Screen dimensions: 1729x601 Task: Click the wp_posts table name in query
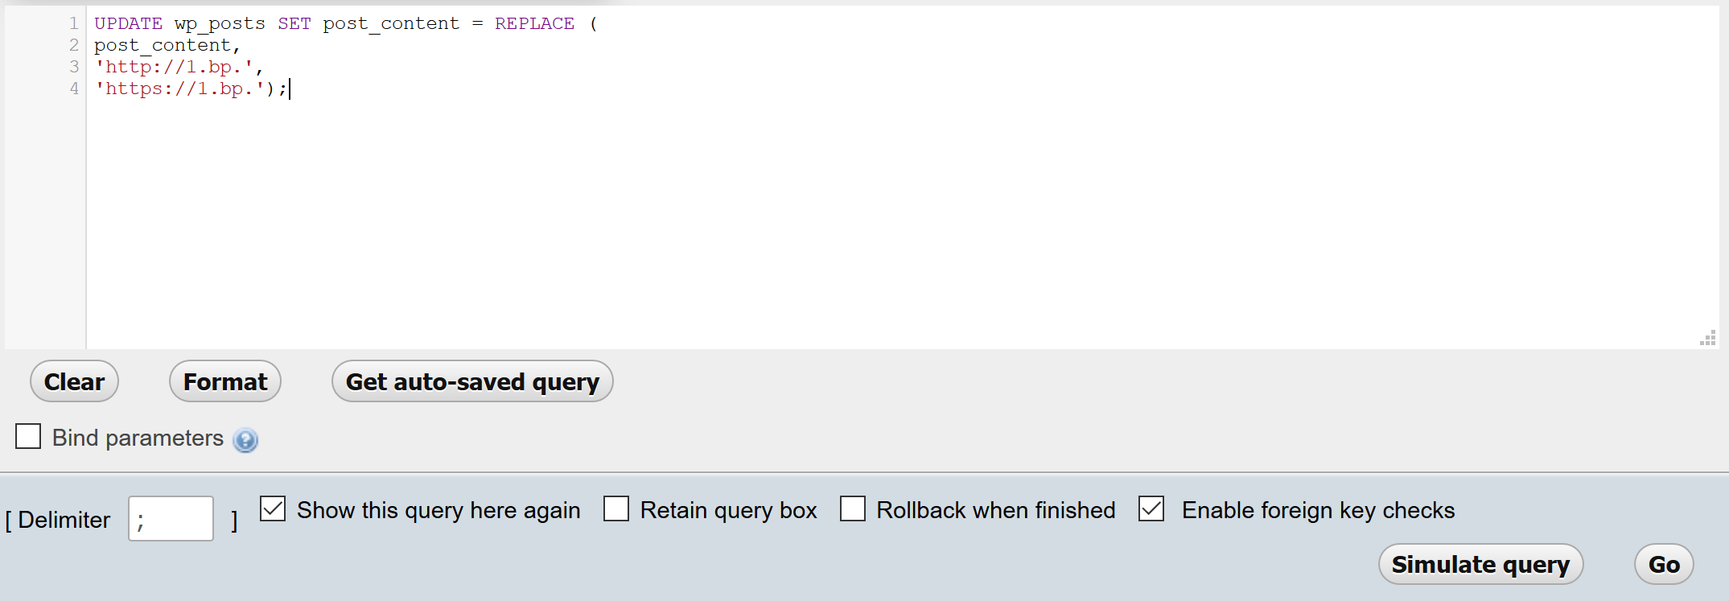click(220, 24)
